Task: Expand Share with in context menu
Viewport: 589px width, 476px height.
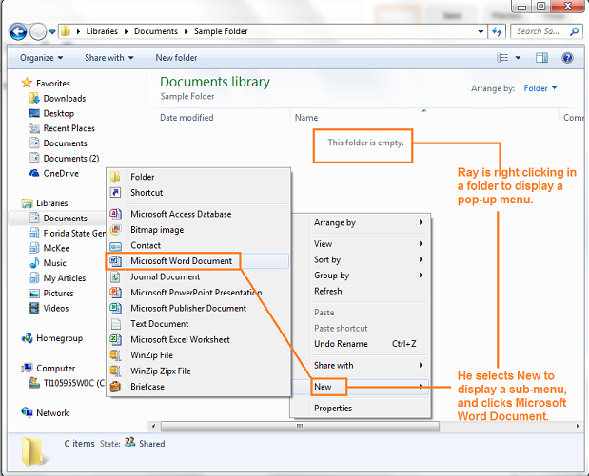Action: tap(361, 366)
